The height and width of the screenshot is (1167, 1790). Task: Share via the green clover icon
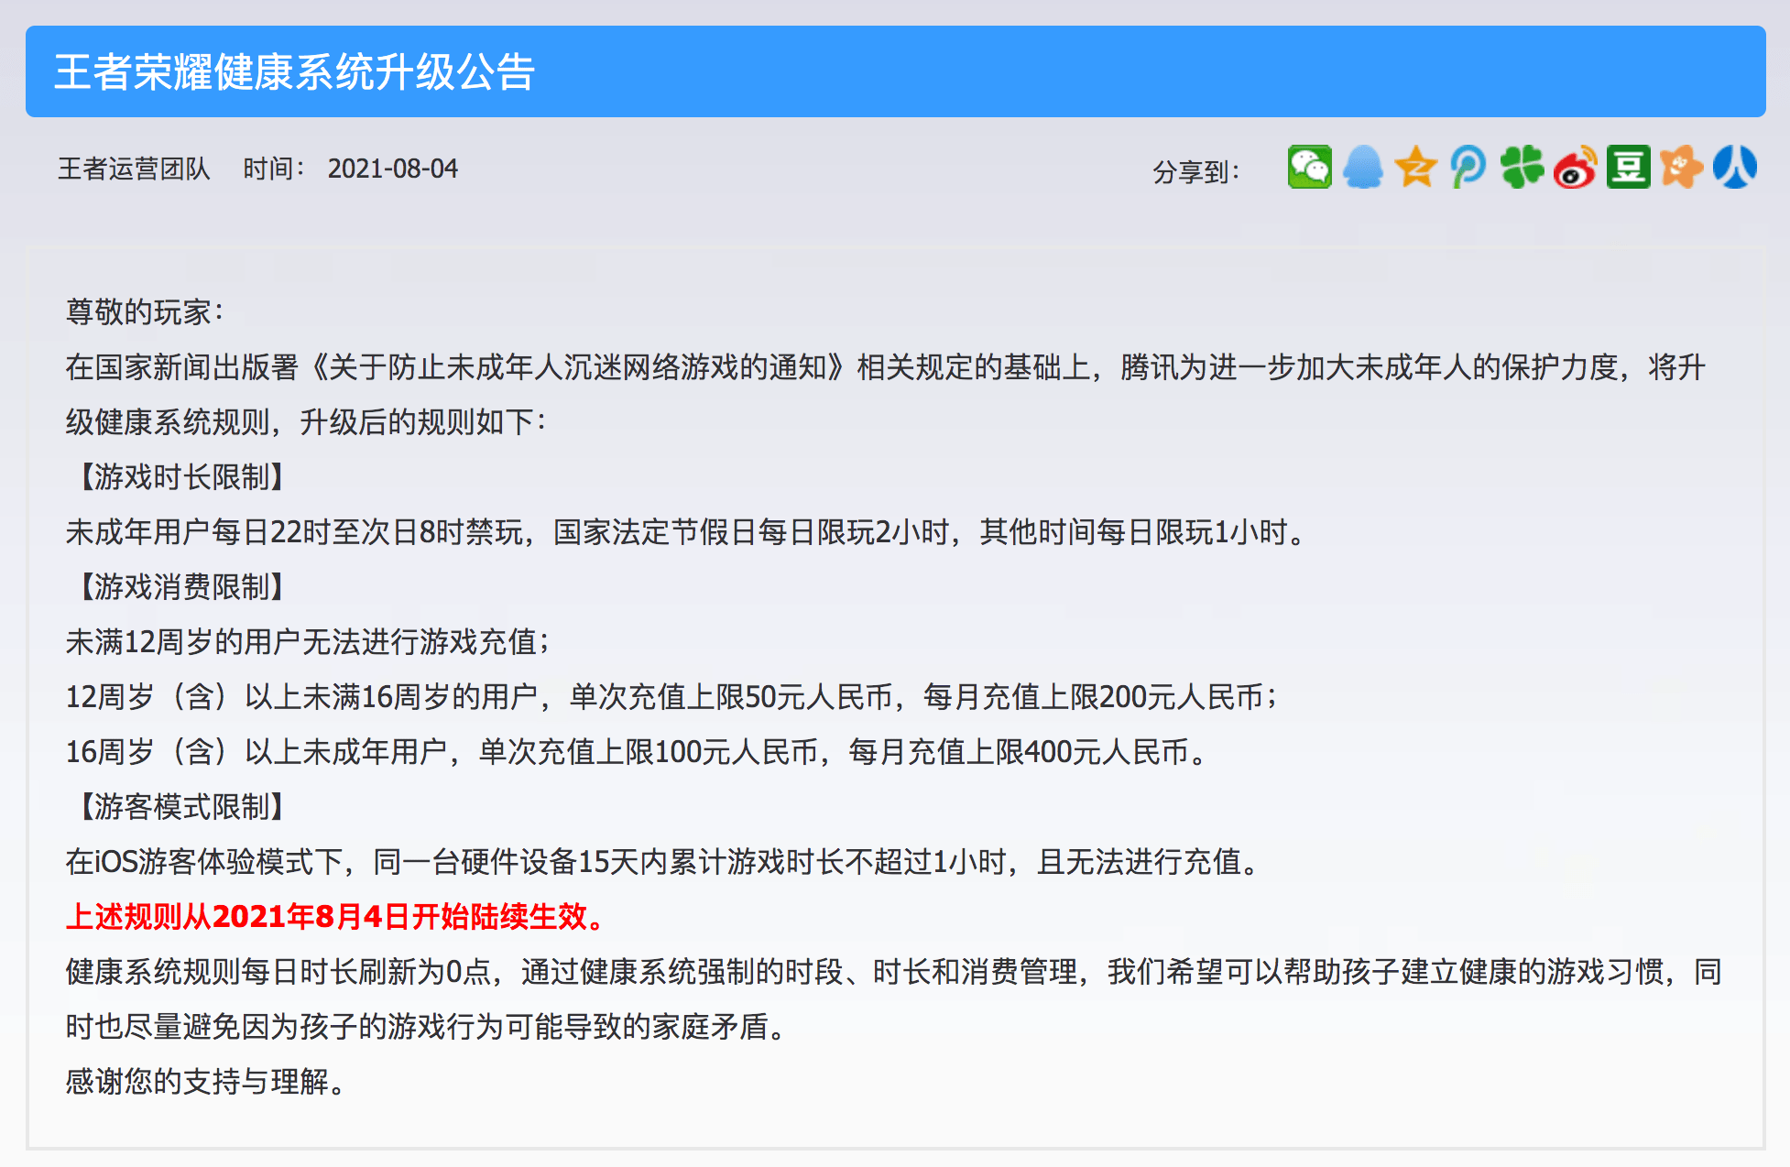pos(1521,169)
